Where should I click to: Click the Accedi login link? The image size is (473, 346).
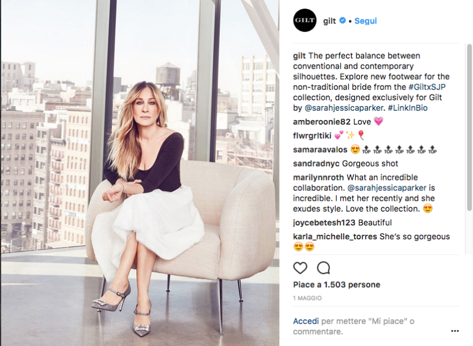coord(306,321)
